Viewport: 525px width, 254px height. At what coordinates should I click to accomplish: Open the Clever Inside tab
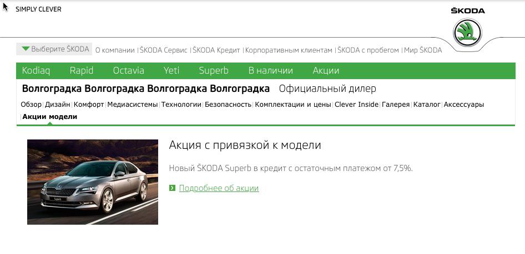(x=357, y=105)
